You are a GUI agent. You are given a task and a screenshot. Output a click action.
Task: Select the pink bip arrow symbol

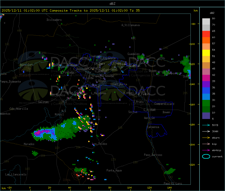(206, 144)
